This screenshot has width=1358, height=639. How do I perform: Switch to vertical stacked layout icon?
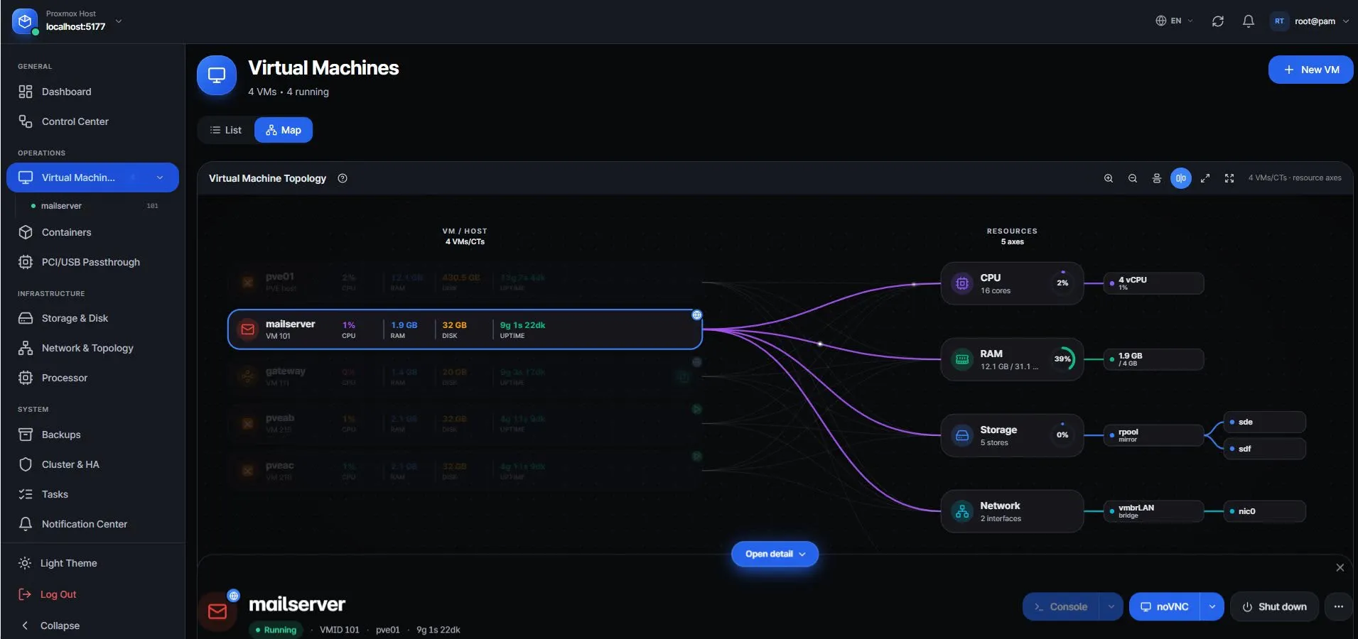(x=1156, y=178)
